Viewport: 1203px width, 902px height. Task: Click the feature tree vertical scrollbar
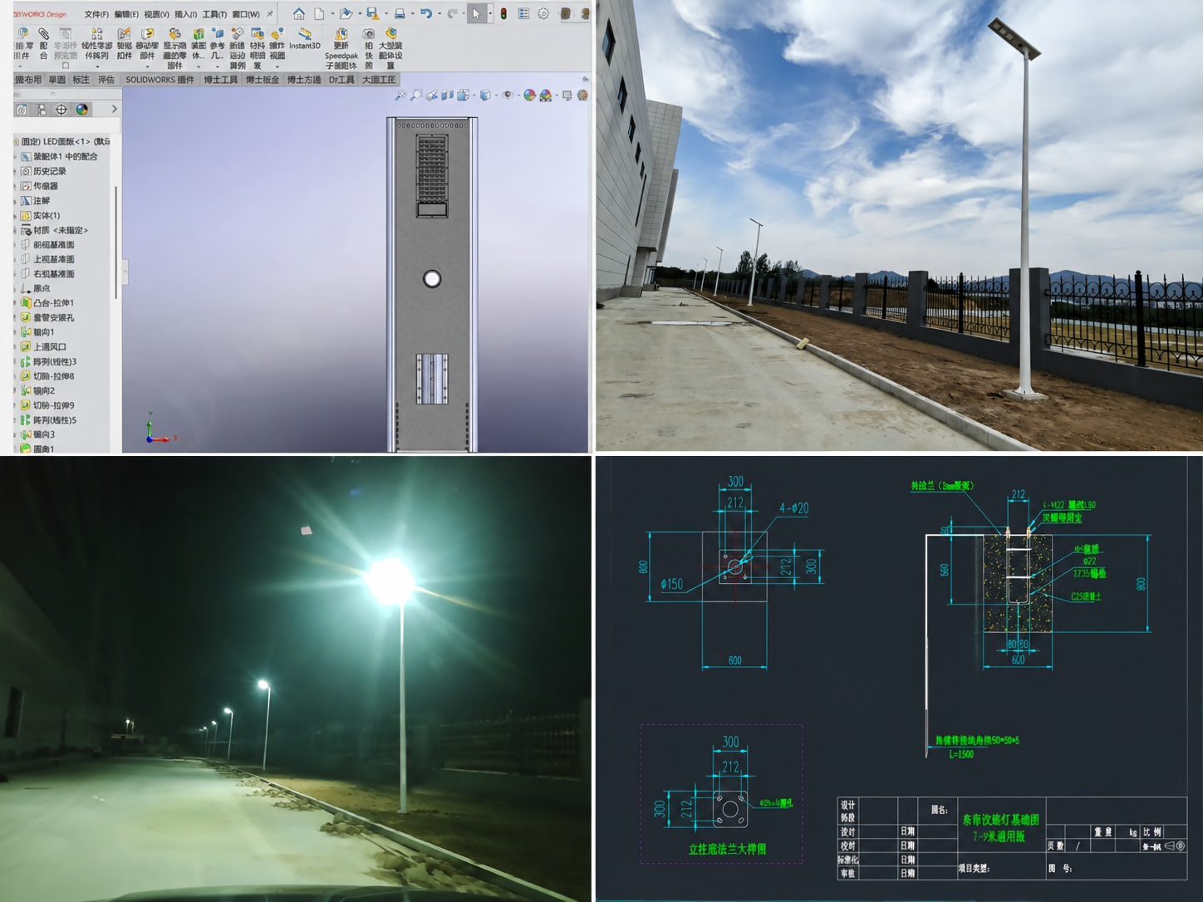tap(115, 241)
